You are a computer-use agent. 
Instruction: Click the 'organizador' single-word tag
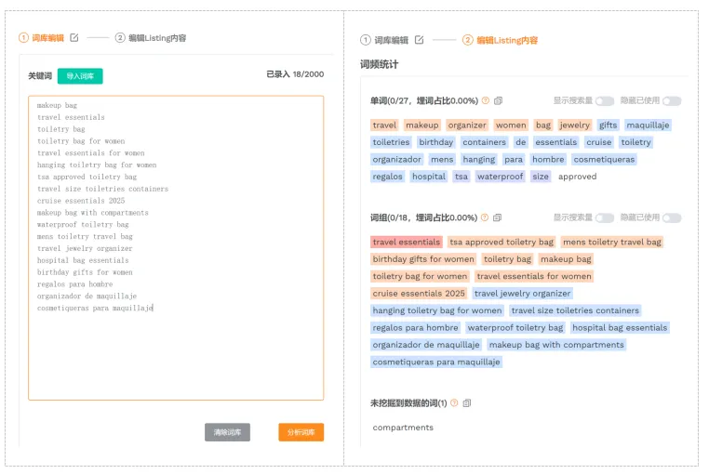[x=397, y=160]
